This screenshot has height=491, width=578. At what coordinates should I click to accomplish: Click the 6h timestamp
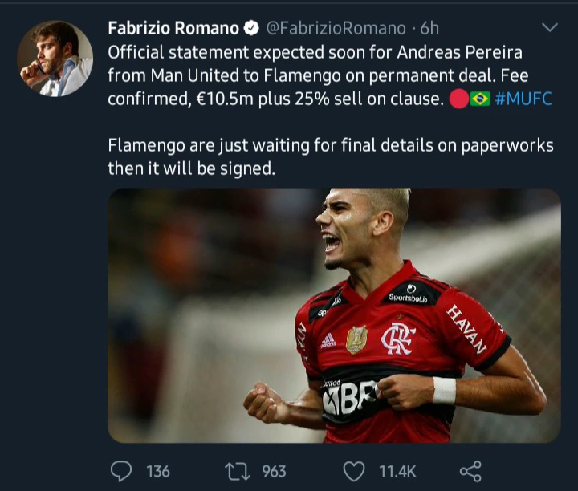tap(429, 28)
